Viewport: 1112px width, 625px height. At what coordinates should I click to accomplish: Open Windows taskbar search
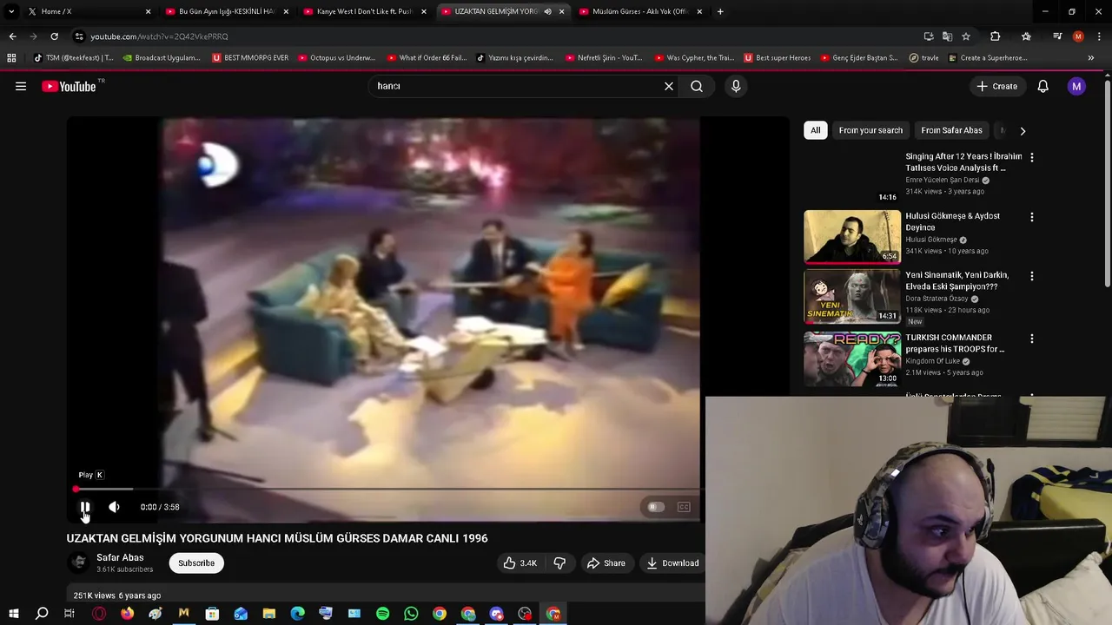tap(42, 614)
